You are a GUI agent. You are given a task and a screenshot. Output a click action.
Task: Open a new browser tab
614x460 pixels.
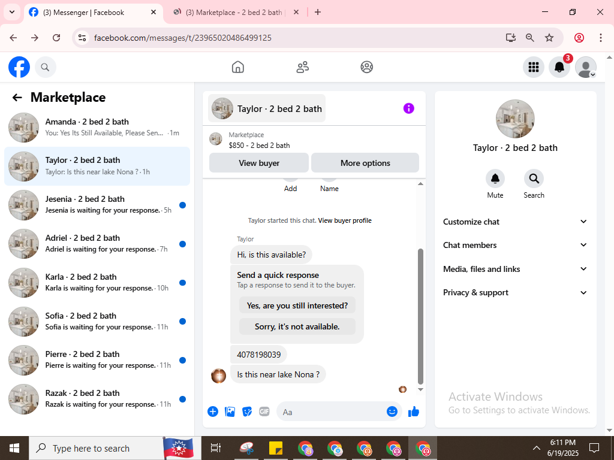click(318, 12)
